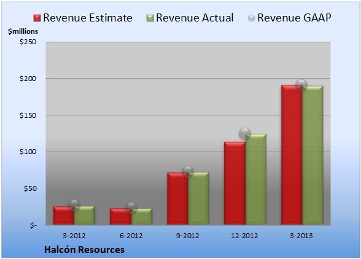Click the Halcón Resources chart title

coord(84,250)
